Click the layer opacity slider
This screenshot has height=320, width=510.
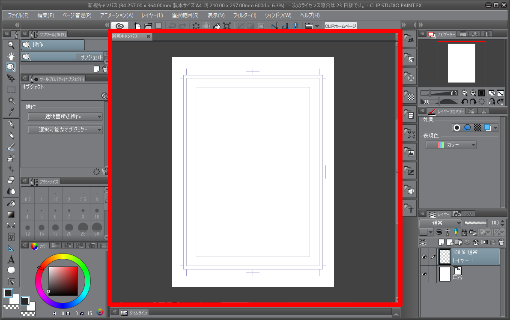pyautogui.click(x=475, y=223)
